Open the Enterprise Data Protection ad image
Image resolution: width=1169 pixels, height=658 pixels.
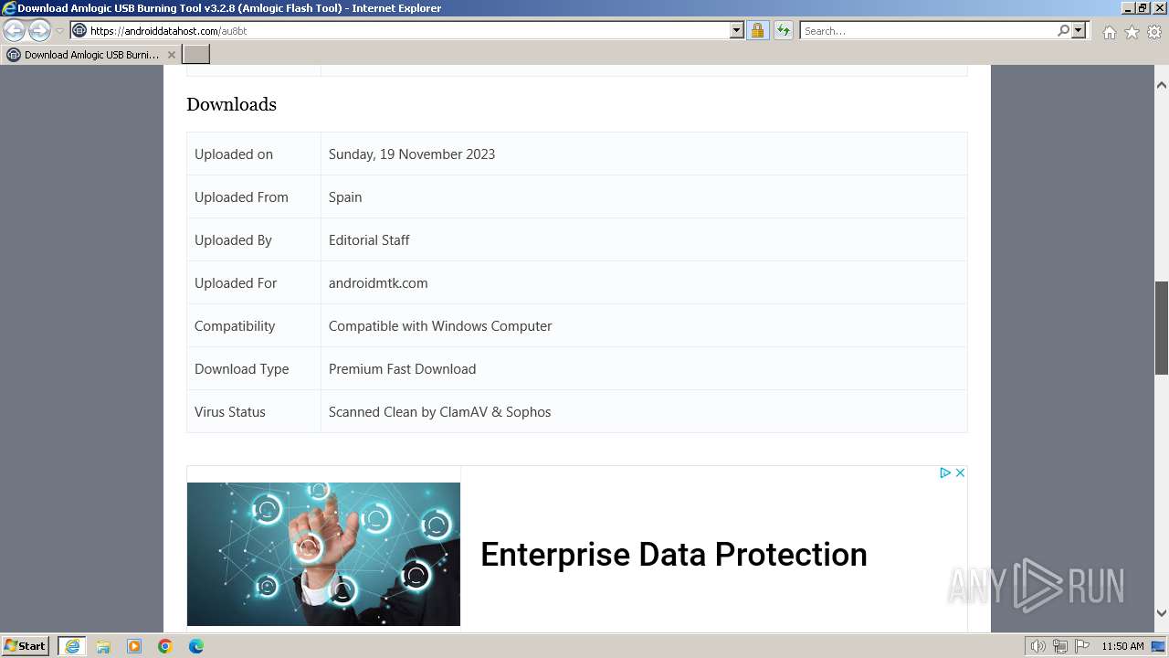[323, 554]
